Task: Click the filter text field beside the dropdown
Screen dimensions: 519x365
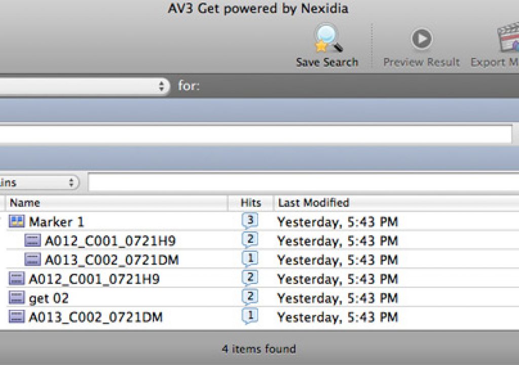Action: pos(303,182)
